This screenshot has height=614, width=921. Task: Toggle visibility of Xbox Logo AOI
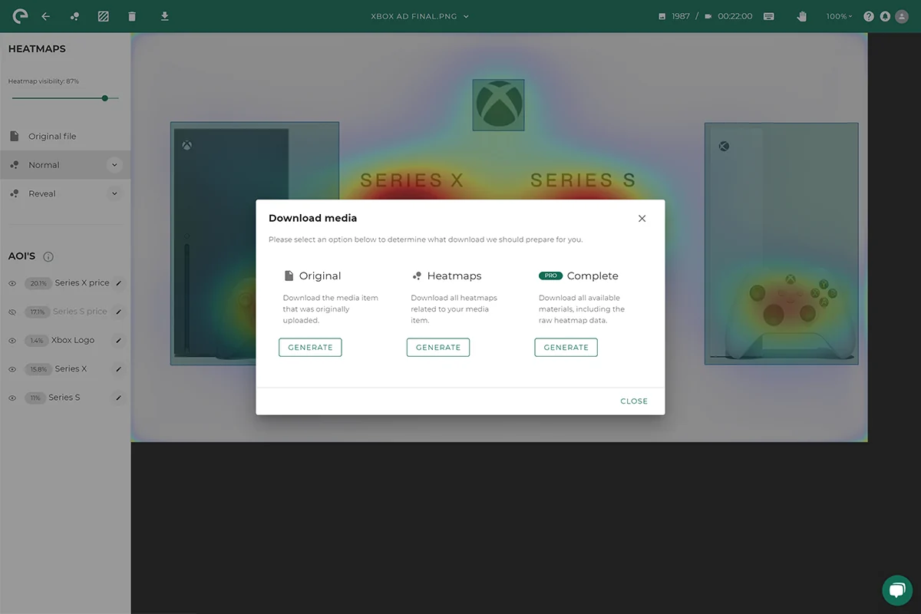pos(12,341)
